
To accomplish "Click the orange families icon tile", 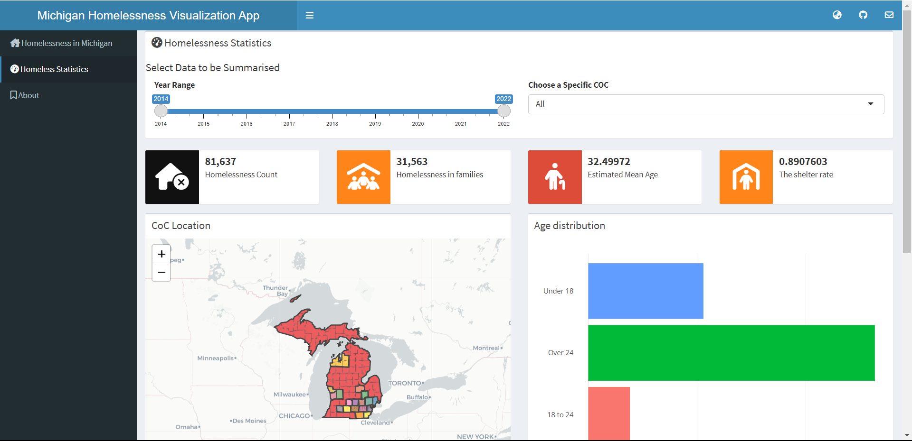I will [363, 177].
